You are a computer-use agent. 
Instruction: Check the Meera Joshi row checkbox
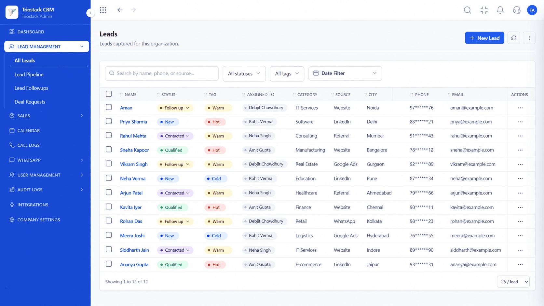coord(109,235)
